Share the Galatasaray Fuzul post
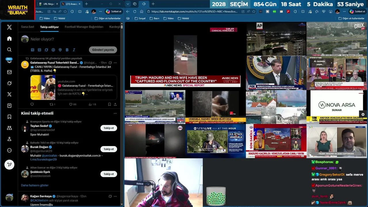The image size is (368, 207). point(115,104)
